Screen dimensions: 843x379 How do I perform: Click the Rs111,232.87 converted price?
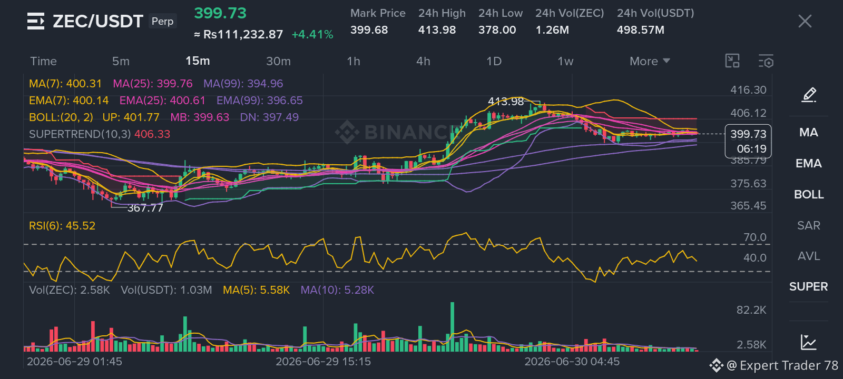pos(239,35)
